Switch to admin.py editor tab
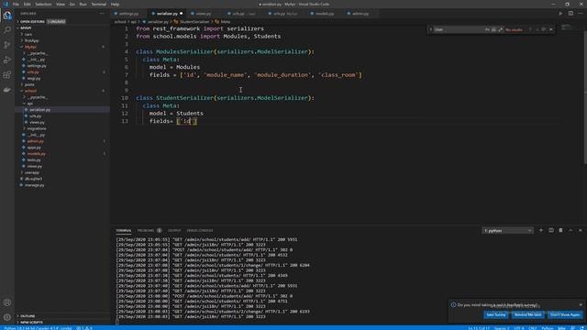This screenshot has width=587, height=330. (360, 14)
